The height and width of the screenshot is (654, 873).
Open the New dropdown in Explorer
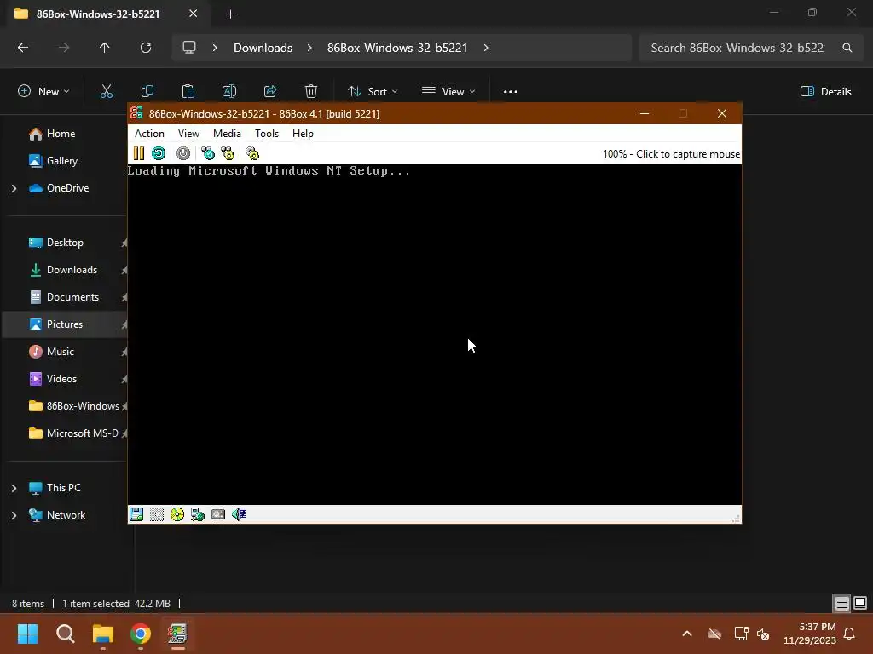[44, 91]
